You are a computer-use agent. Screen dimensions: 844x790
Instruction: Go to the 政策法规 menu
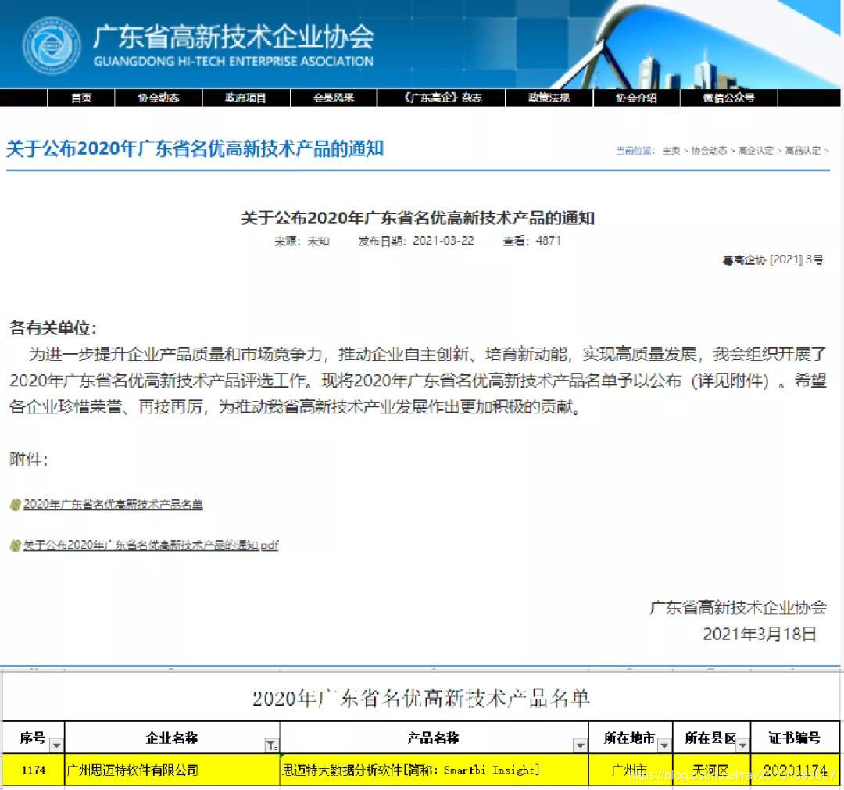549,98
